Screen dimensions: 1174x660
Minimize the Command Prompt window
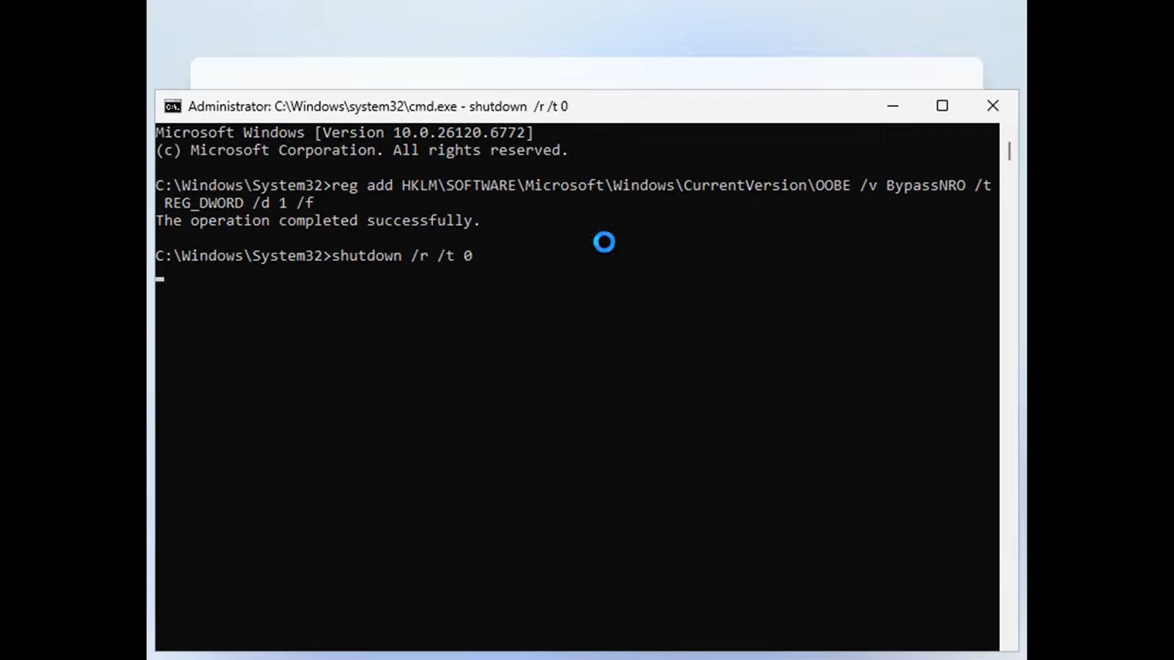click(893, 106)
